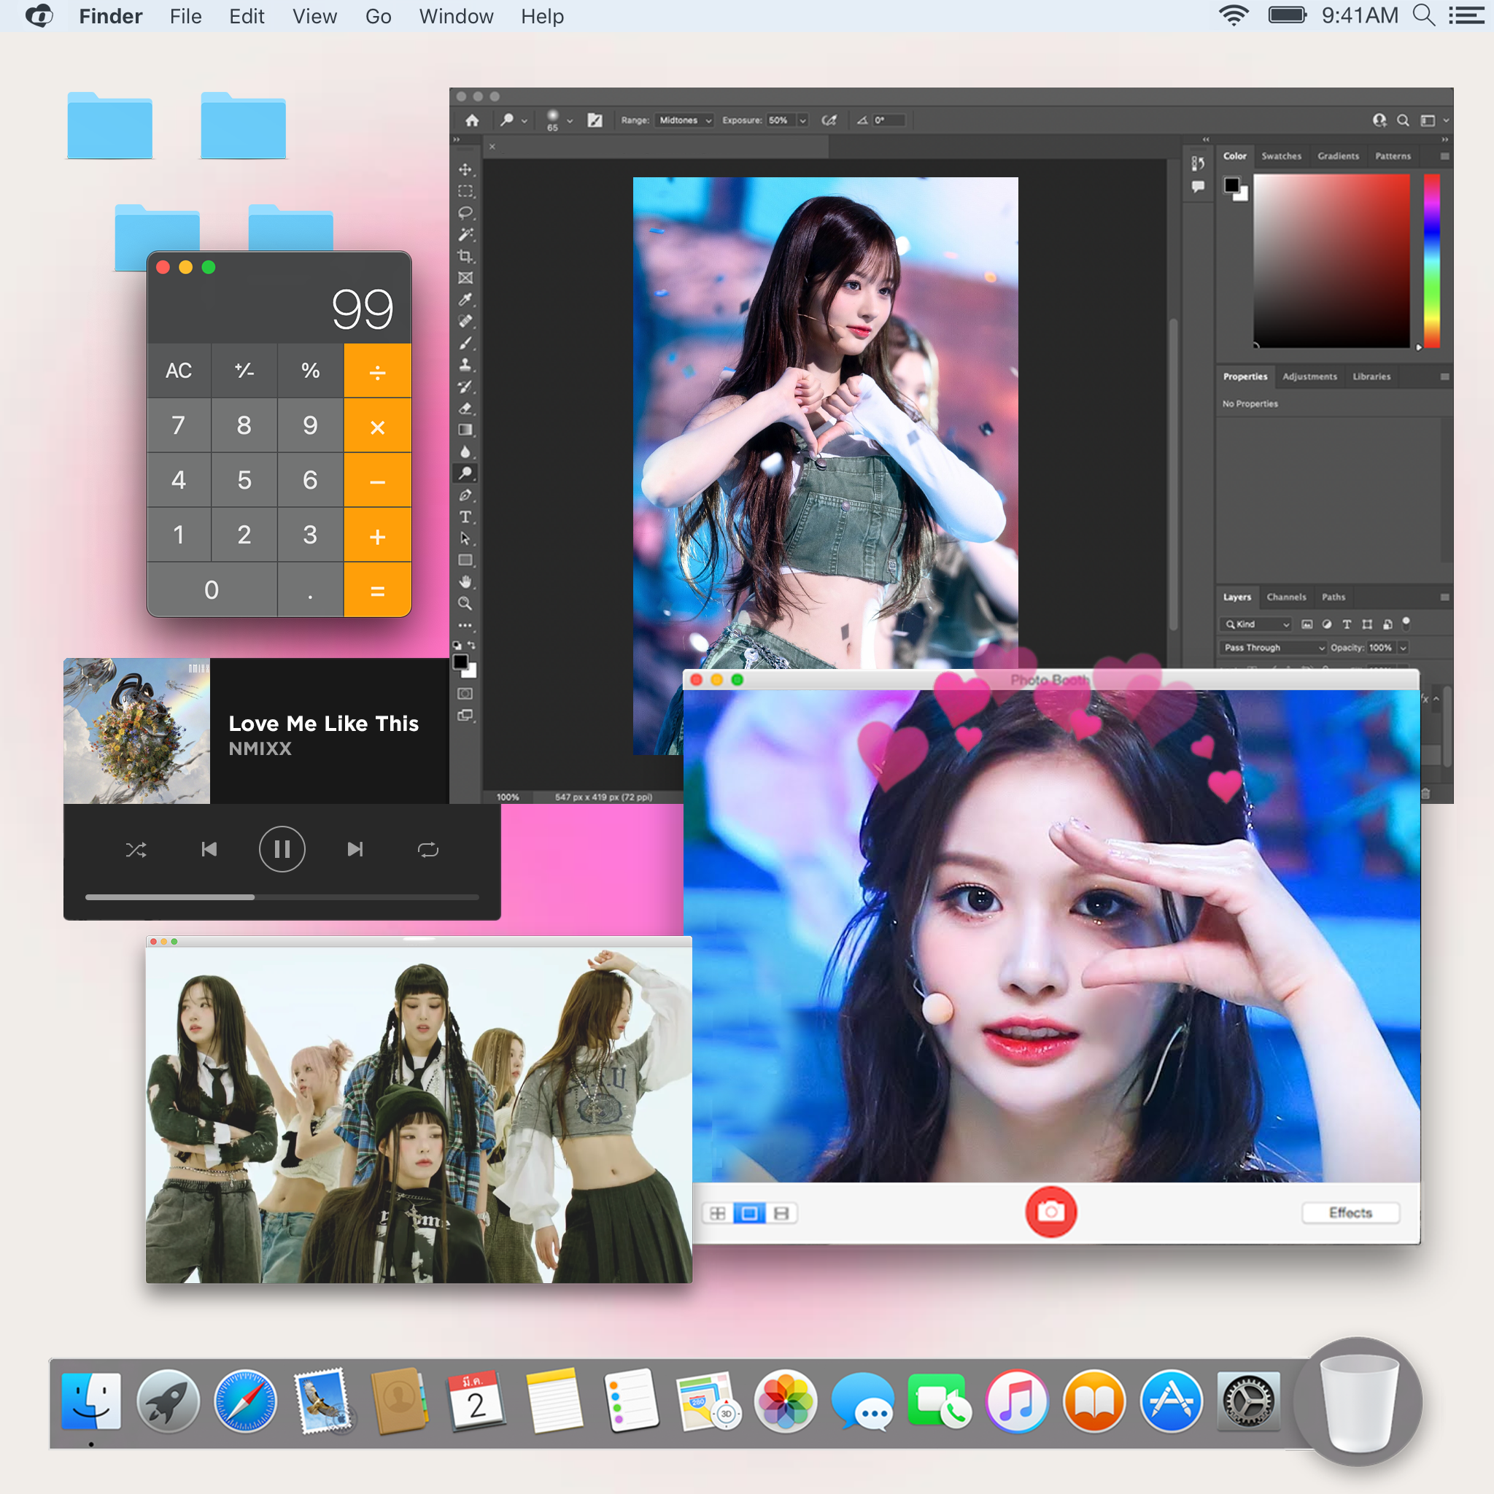
Task: Toggle repeat in the music player
Action: (x=427, y=850)
